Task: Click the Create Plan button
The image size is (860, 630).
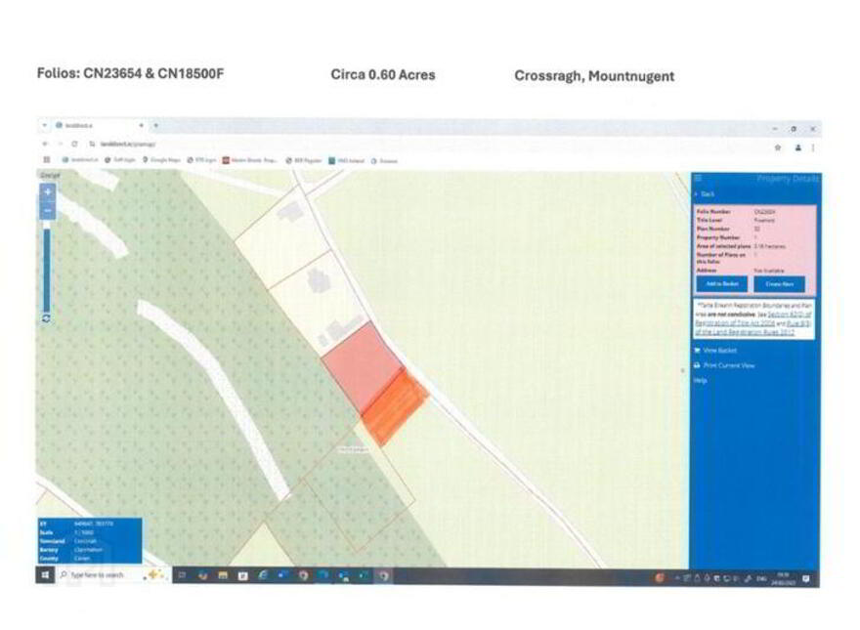Action: point(780,284)
